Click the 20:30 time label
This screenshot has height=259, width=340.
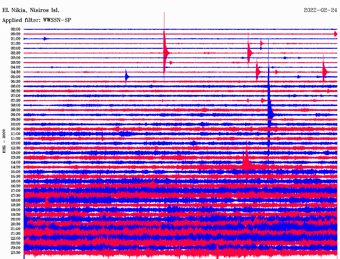coord(16,224)
